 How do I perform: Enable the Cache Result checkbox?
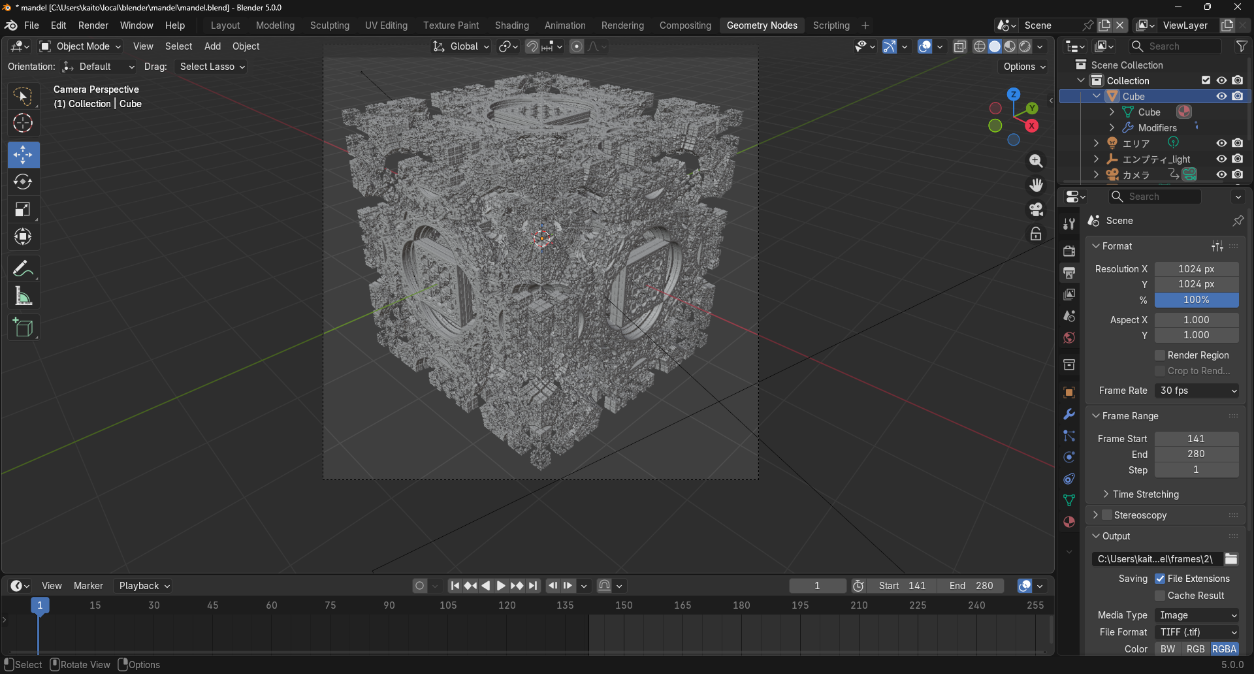[x=1160, y=596]
